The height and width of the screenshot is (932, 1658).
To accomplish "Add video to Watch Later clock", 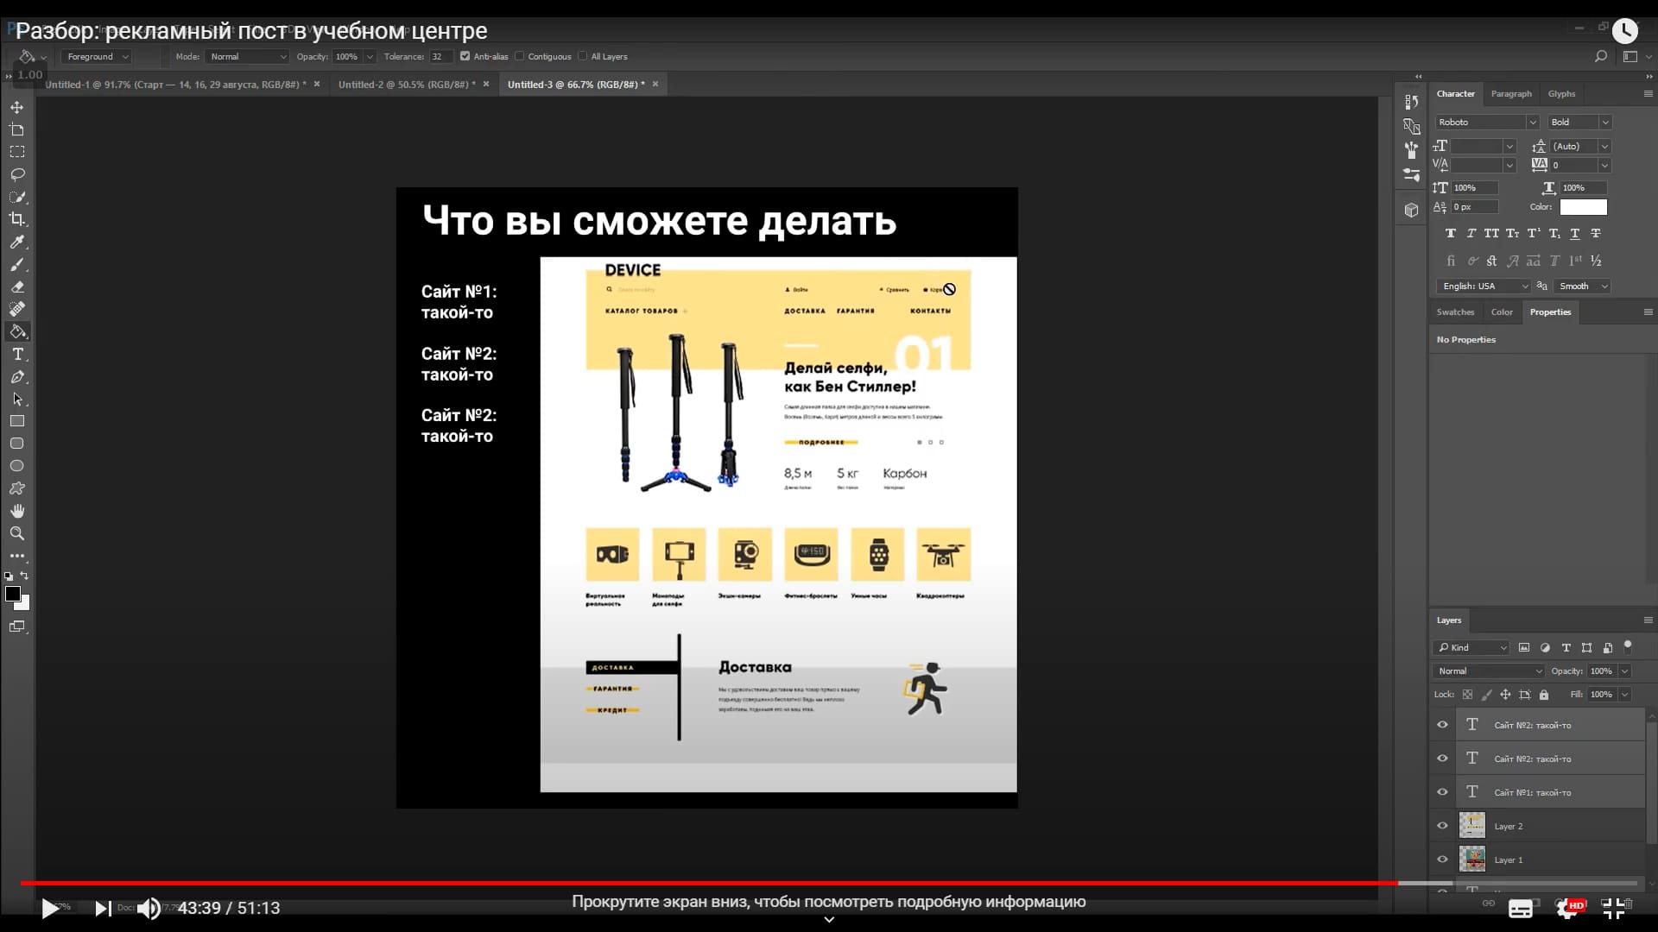I will click(1624, 31).
